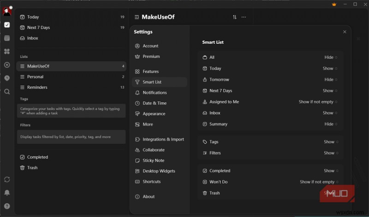Image resolution: width=369 pixels, height=217 pixels.
Task: Click the Sync icon in sidebar
Action: (7, 179)
